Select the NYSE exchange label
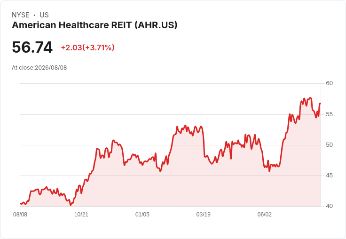 pyautogui.click(x=21, y=15)
